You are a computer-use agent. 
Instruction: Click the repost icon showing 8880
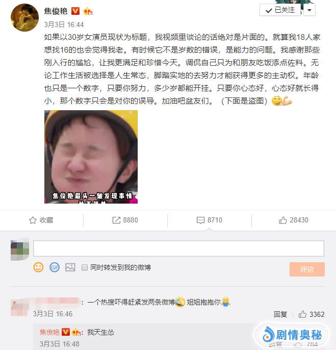coord(116,220)
